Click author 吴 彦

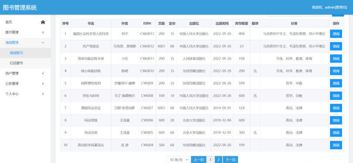[125, 145]
